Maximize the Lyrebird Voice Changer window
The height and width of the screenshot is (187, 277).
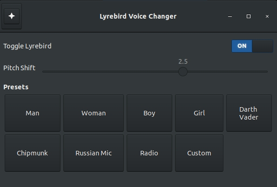(x=249, y=16)
